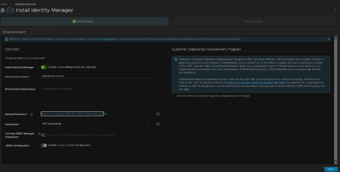Click the Environment Name field
The image size is (340, 172).
98,76
